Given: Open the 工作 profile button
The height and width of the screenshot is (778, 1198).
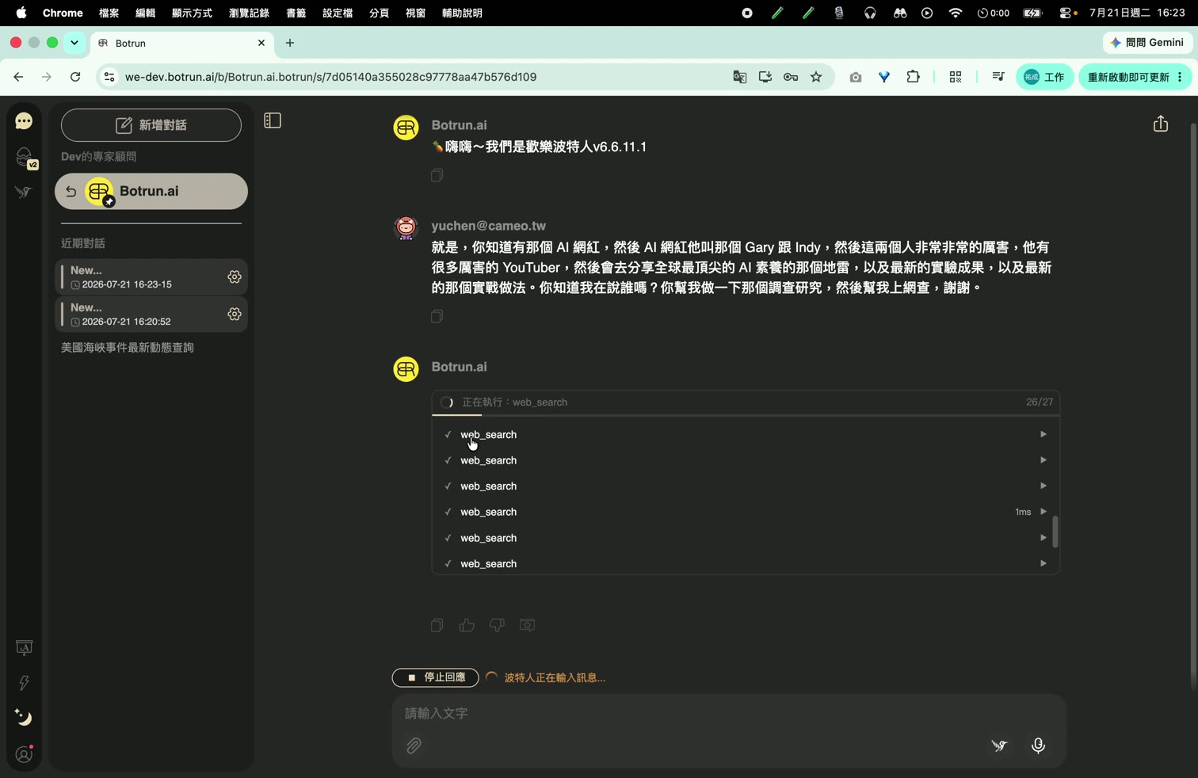Looking at the screenshot, I should coord(1044,77).
